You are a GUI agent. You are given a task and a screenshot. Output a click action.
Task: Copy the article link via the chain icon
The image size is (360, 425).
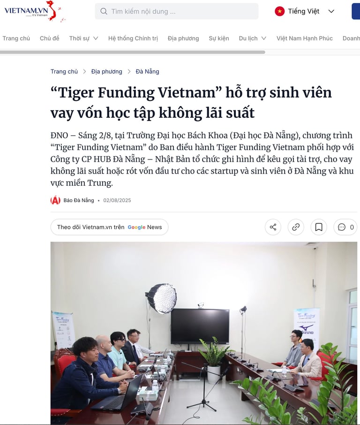[x=296, y=227]
